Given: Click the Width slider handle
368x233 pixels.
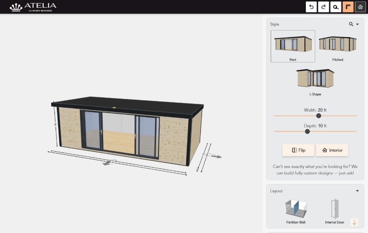Looking at the screenshot, I should coord(319,116).
